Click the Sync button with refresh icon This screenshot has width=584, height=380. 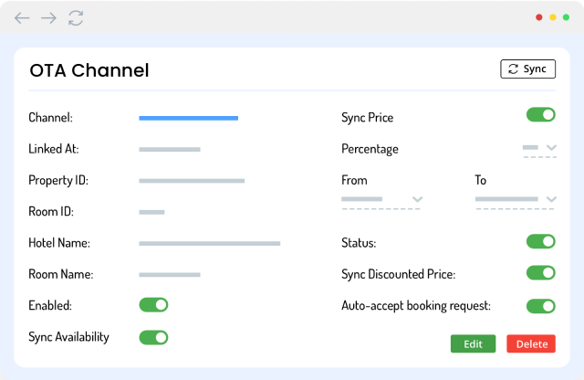point(527,69)
